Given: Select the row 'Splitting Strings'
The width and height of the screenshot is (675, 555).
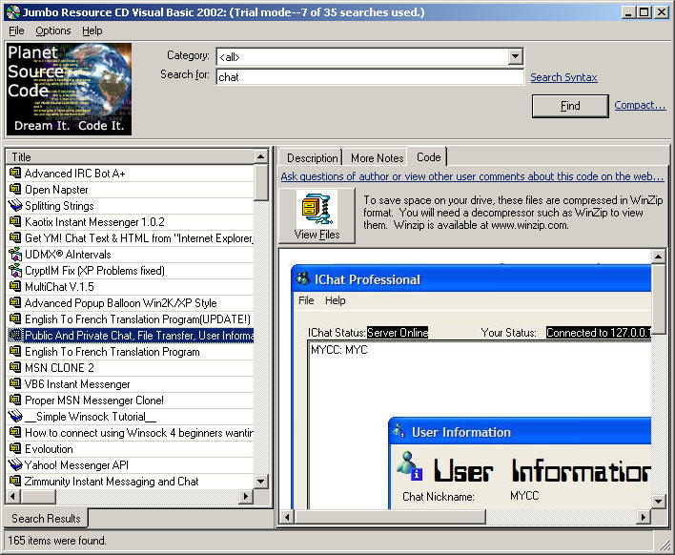Looking at the screenshot, I should coord(130,206).
